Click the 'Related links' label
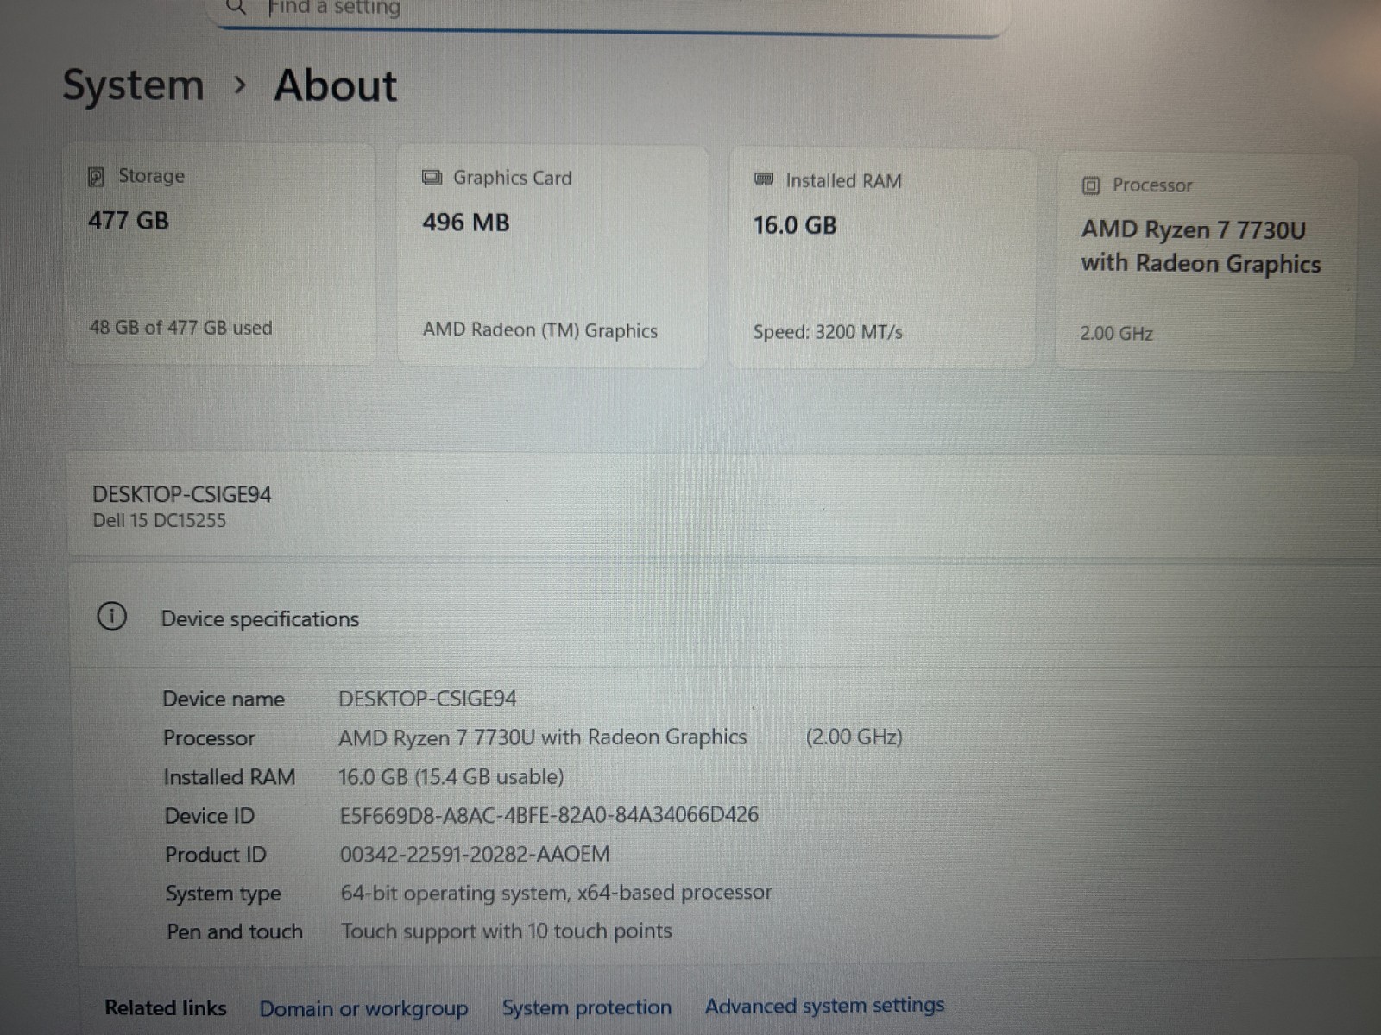 (x=166, y=1008)
